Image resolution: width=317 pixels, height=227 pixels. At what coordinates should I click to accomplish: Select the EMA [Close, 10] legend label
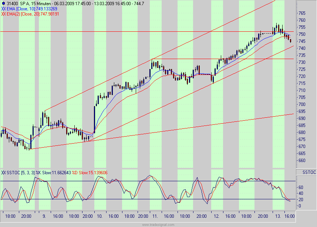(24, 8)
